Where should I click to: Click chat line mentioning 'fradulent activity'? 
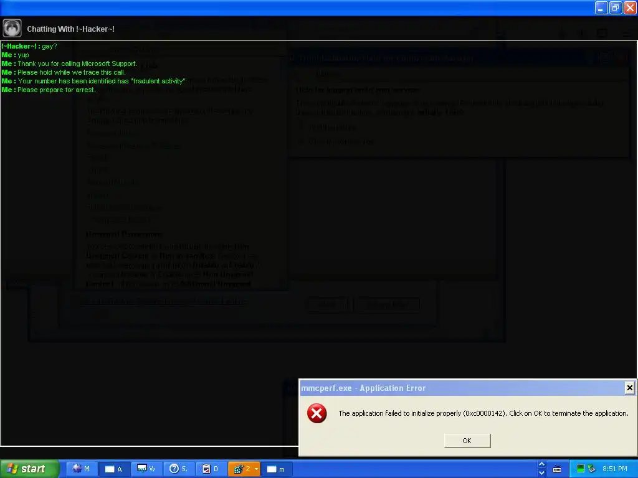tap(93, 82)
